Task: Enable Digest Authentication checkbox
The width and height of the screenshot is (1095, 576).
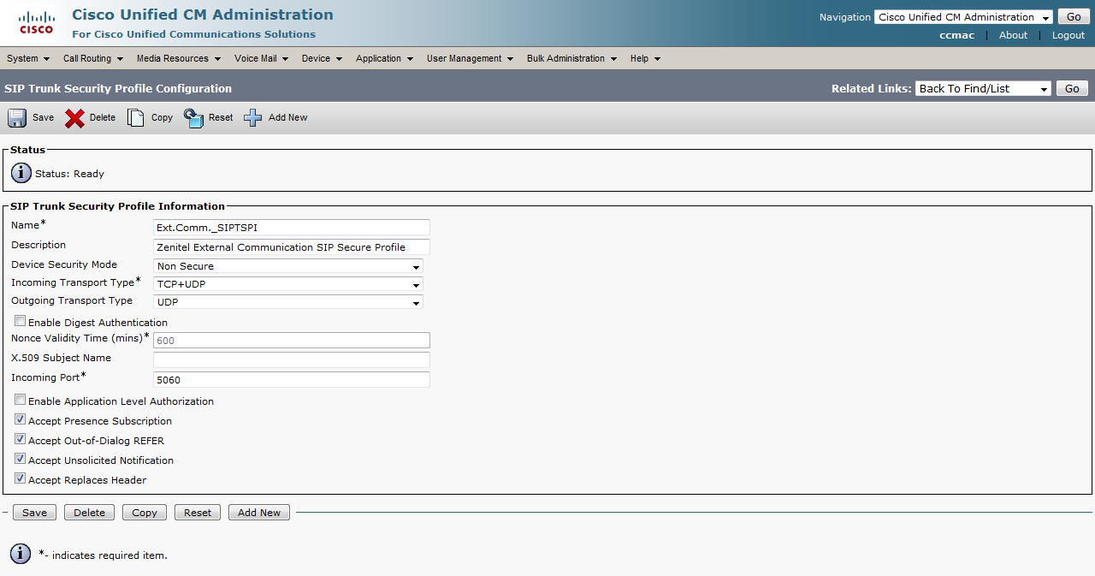Action: click(21, 322)
